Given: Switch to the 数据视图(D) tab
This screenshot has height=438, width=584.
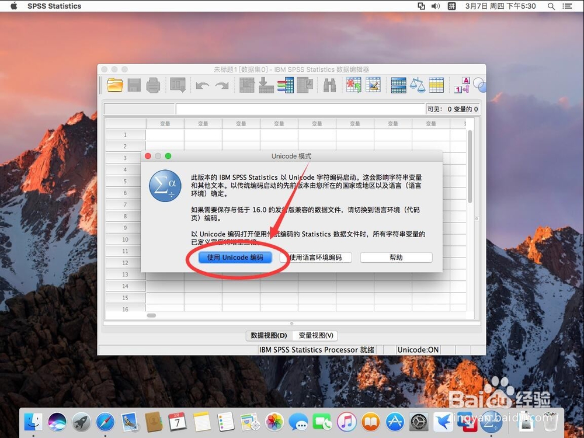Looking at the screenshot, I should (269, 336).
